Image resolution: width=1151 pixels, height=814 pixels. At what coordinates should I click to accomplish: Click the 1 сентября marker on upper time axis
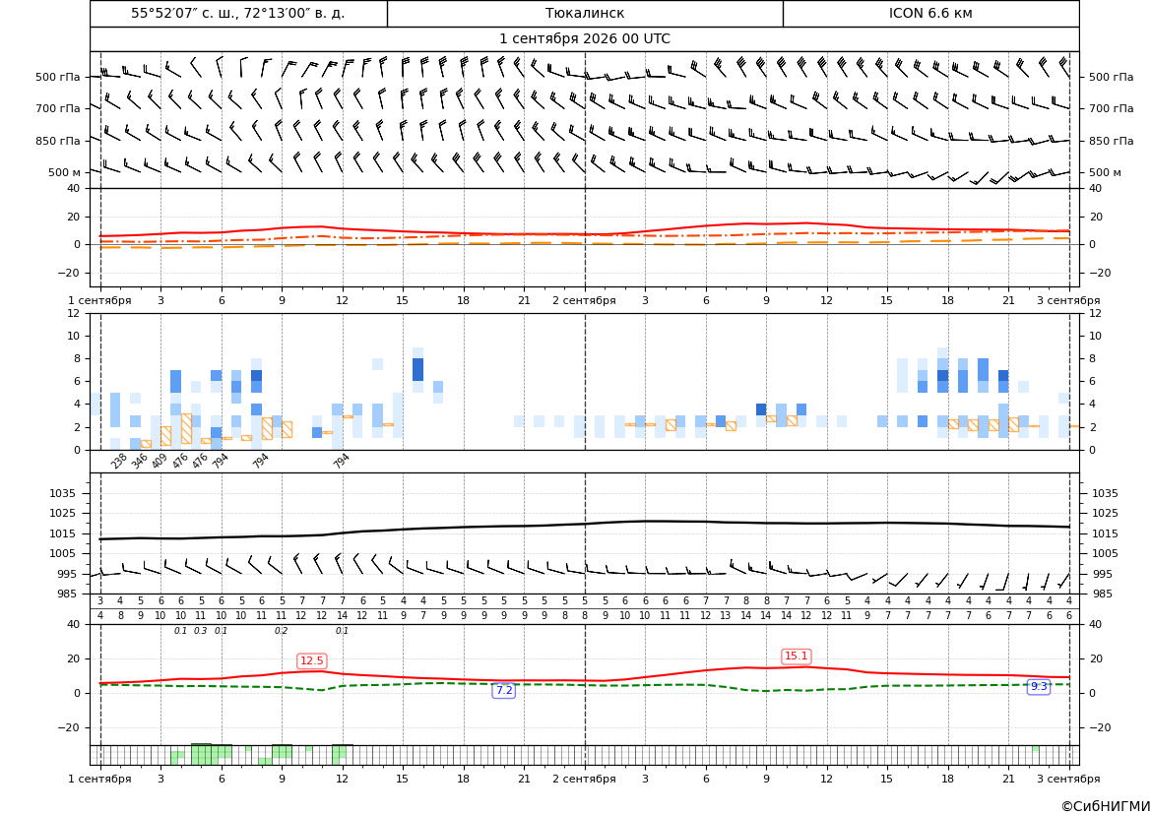click(x=99, y=300)
